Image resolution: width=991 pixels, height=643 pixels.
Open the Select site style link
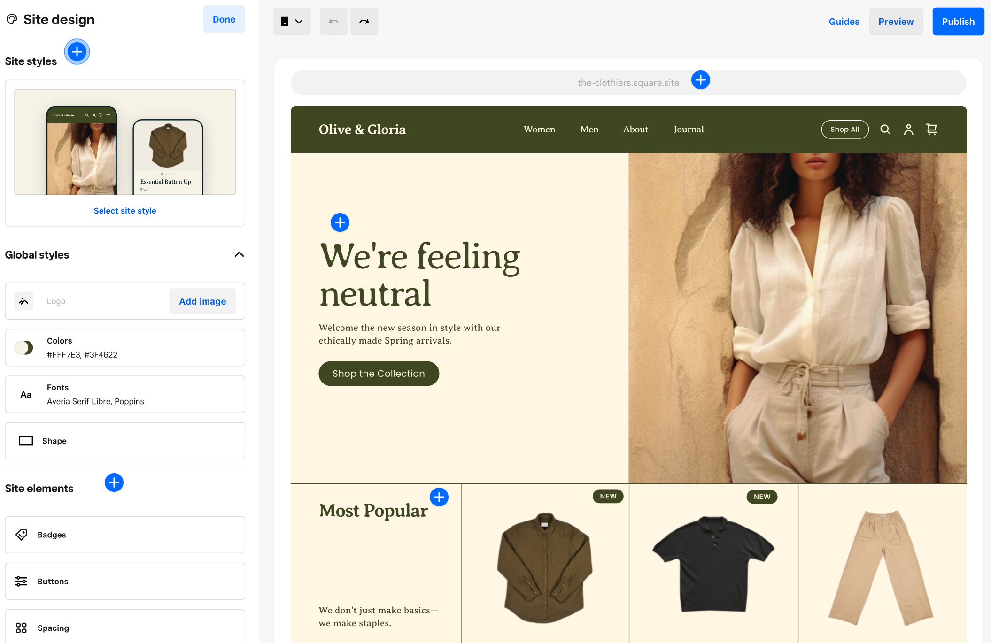click(x=125, y=210)
